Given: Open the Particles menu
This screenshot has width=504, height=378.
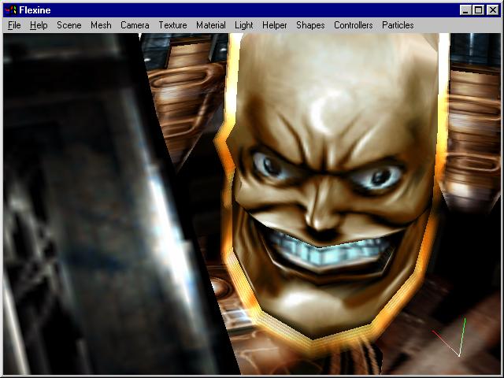Looking at the screenshot, I should pyautogui.click(x=398, y=25).
